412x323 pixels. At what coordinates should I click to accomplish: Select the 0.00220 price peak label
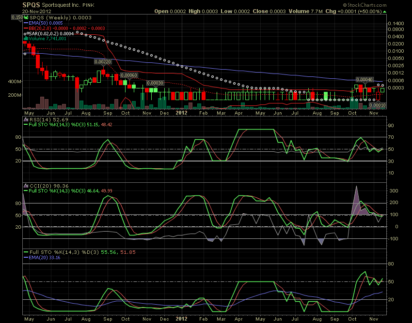tap(103, 62)
